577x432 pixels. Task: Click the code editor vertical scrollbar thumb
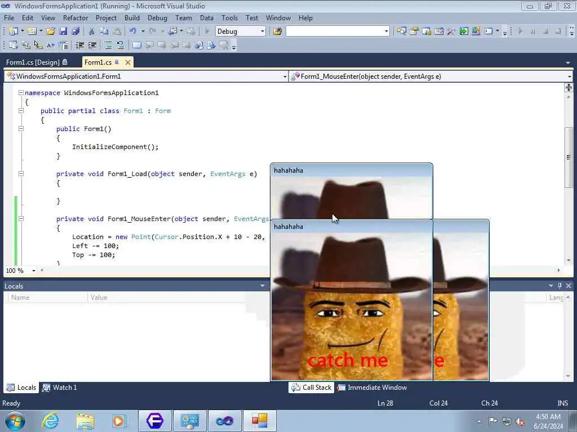click(569, 157)
